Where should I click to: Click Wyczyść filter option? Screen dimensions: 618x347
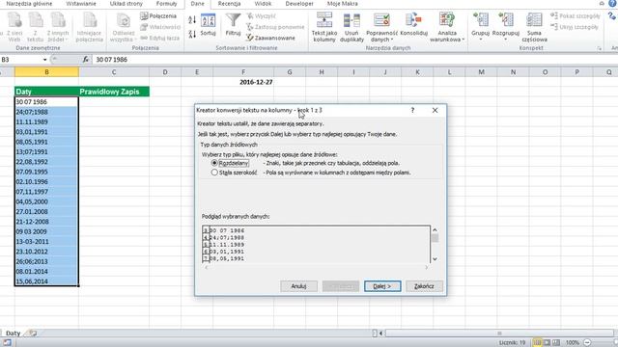[261, 15]
